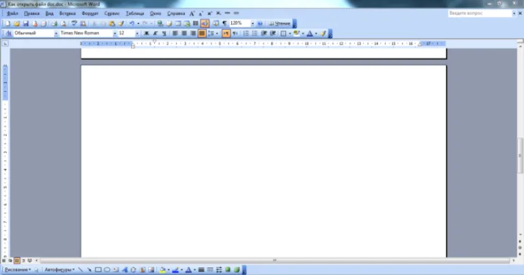The width and height of the screenshot is (524, 275).
Task: Choose line style from drawing toolbar
Action: tap(201, 270)
